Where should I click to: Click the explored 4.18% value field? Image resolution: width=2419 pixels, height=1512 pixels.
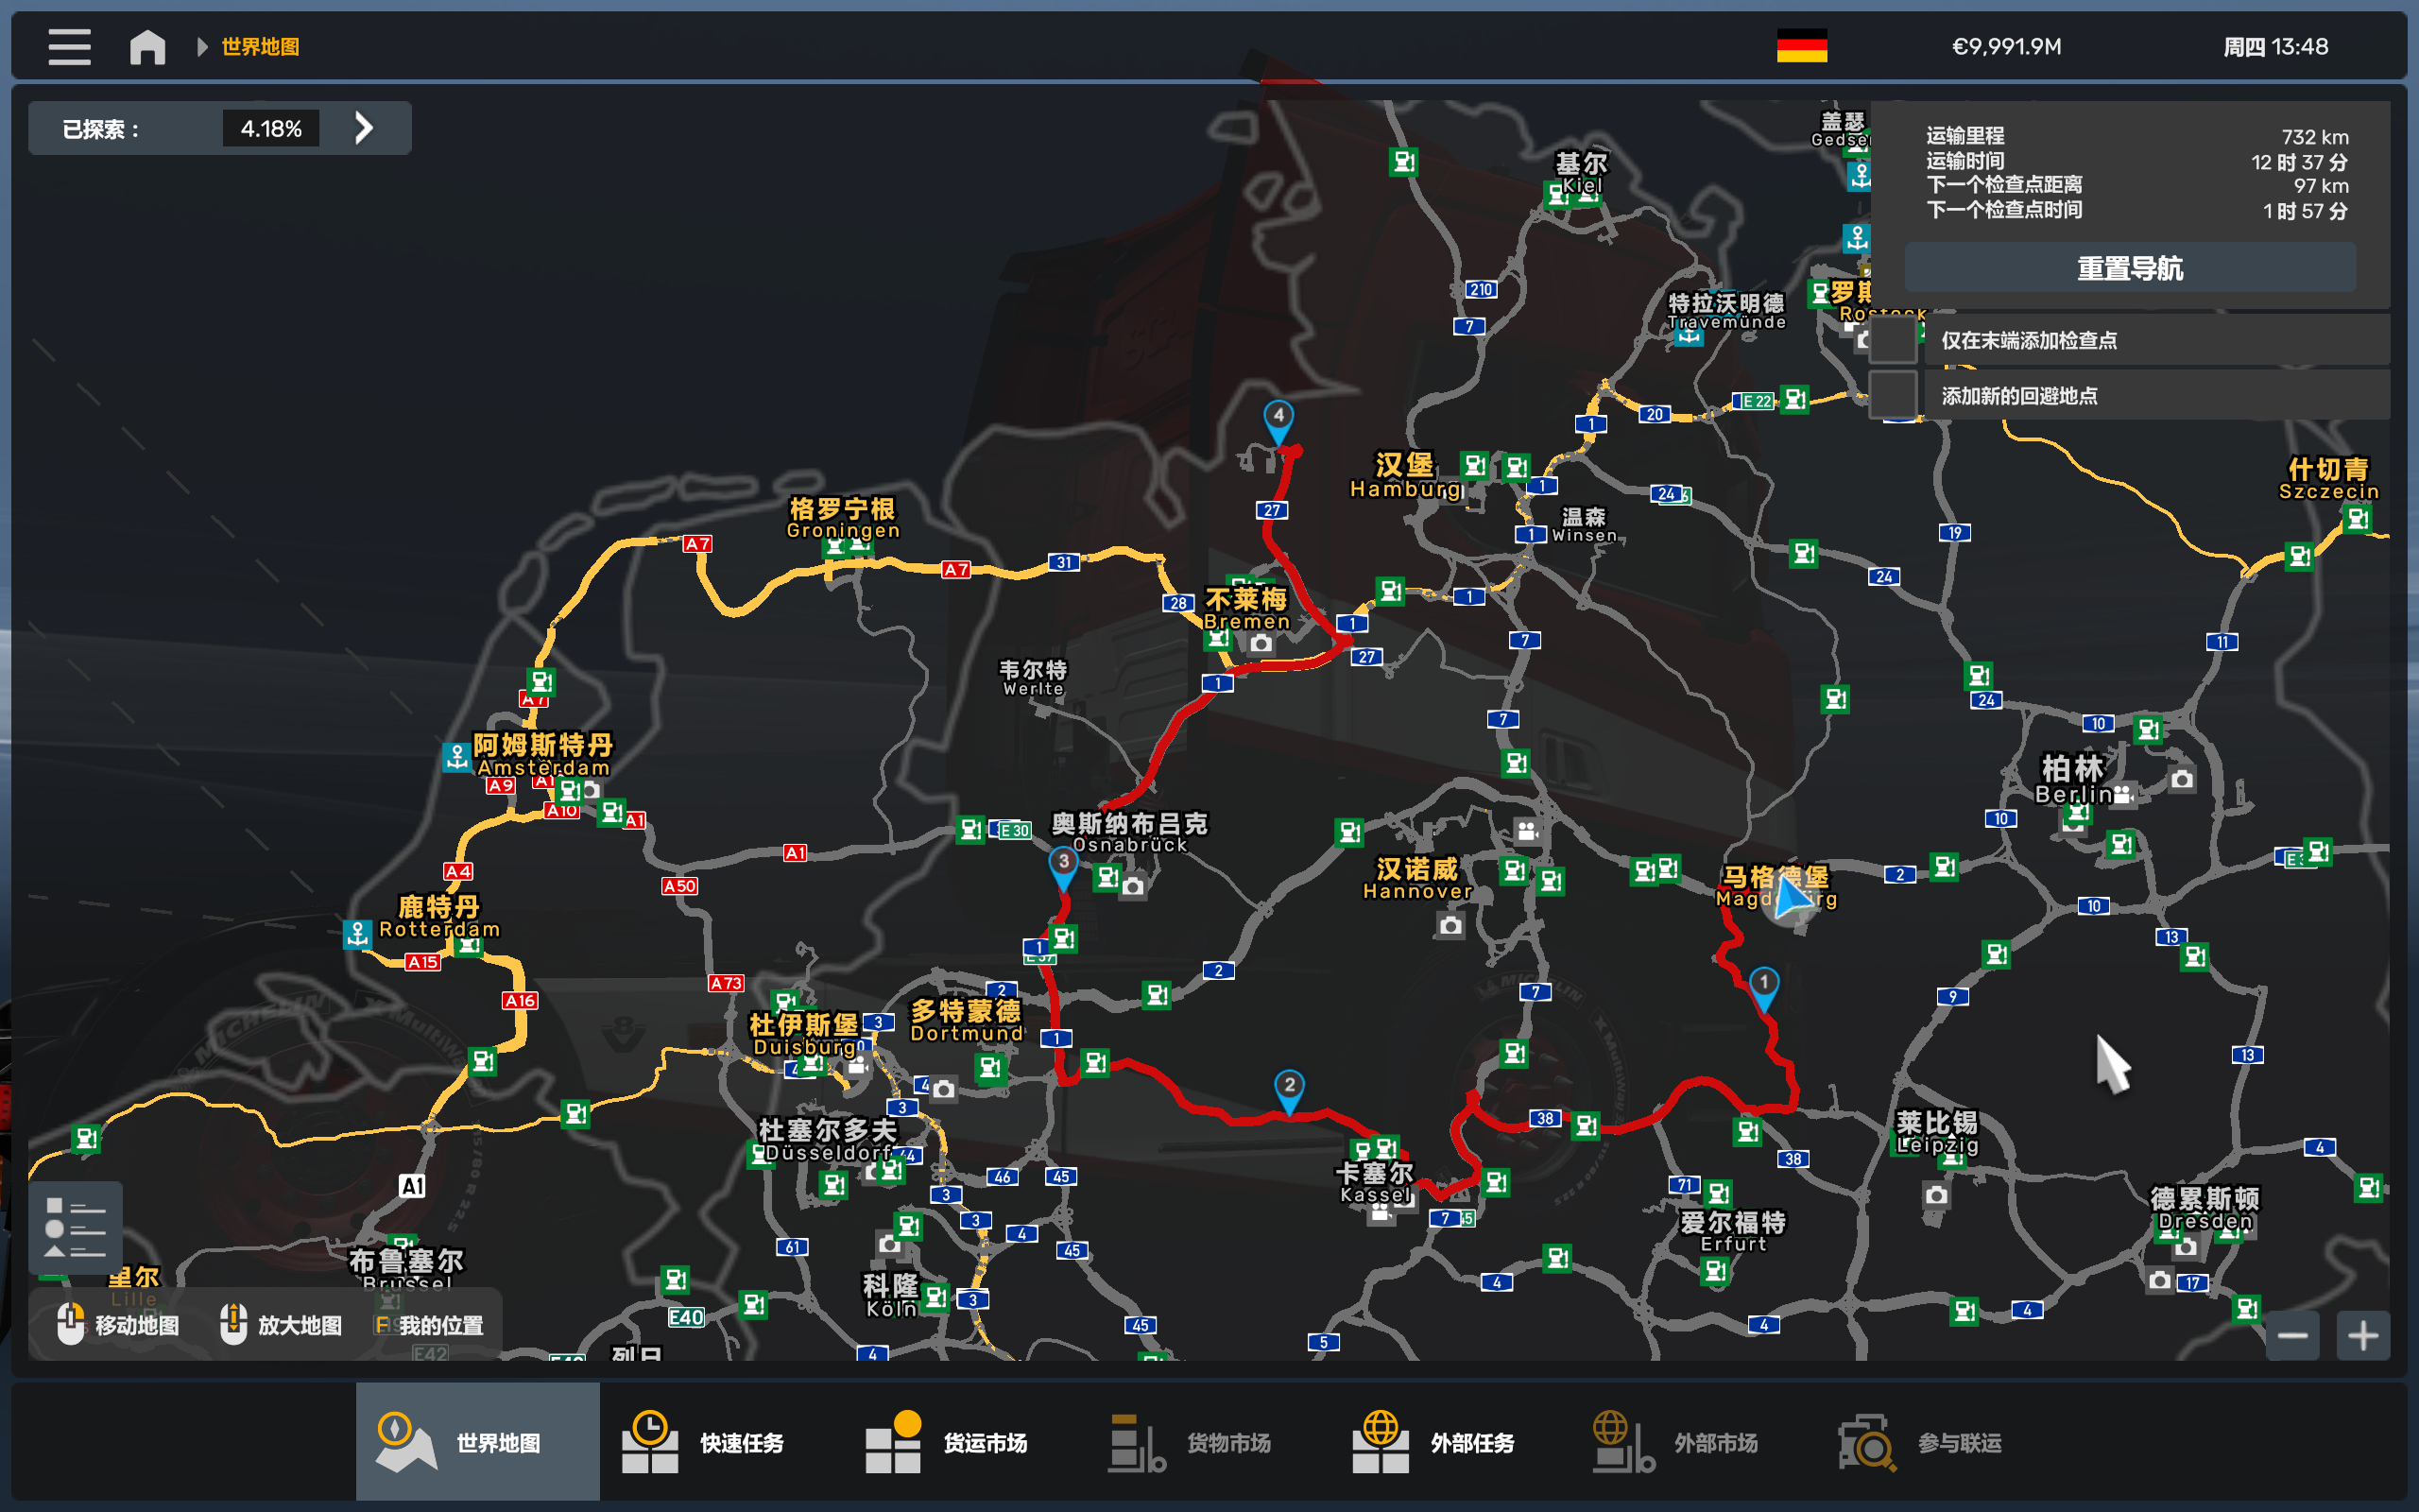(270, 128)
